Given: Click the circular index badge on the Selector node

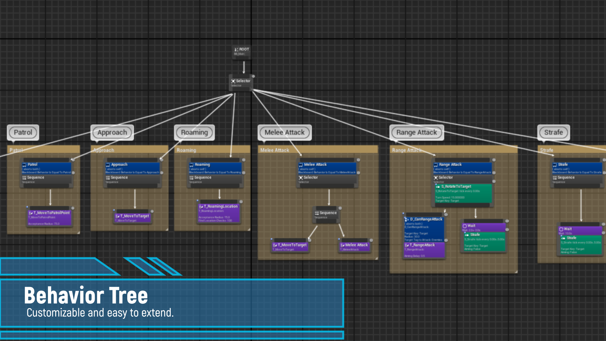Looking at the screenshot, I should coord(252,76).
